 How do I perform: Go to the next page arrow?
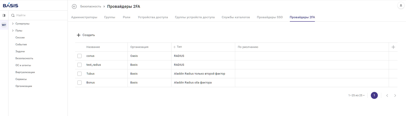click(x=395, y=96)
